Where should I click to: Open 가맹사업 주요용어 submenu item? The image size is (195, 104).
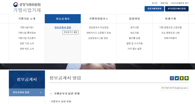click(x=27, y=38)
